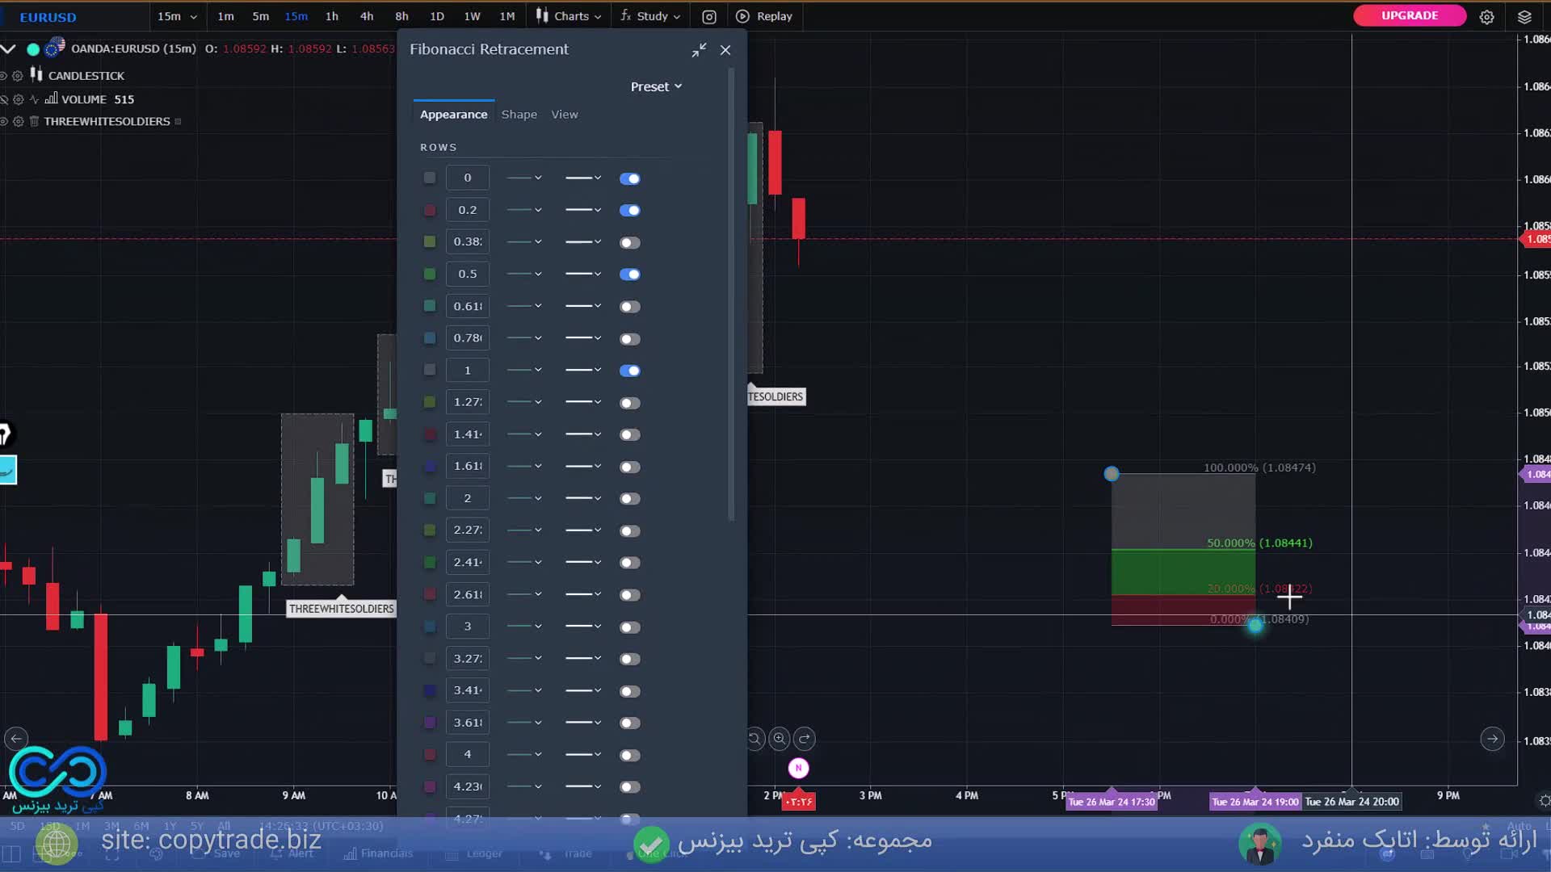Open settings gear for CANDLESTICK series

[18, 76]
